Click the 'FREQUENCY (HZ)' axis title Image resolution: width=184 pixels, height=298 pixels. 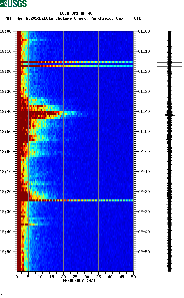(79, 281)
